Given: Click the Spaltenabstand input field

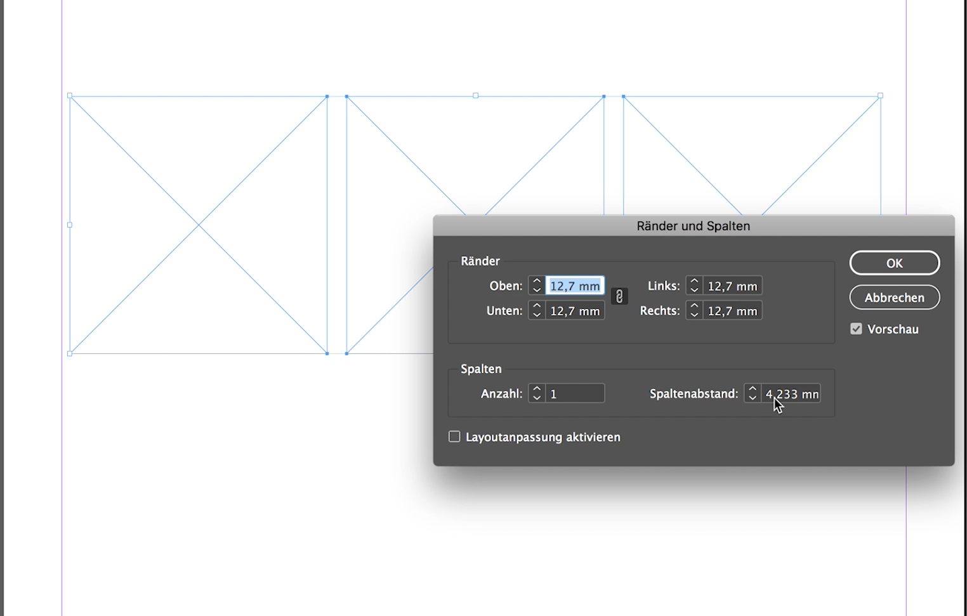Looking at the screenshot, I should (x=791, y=393).
